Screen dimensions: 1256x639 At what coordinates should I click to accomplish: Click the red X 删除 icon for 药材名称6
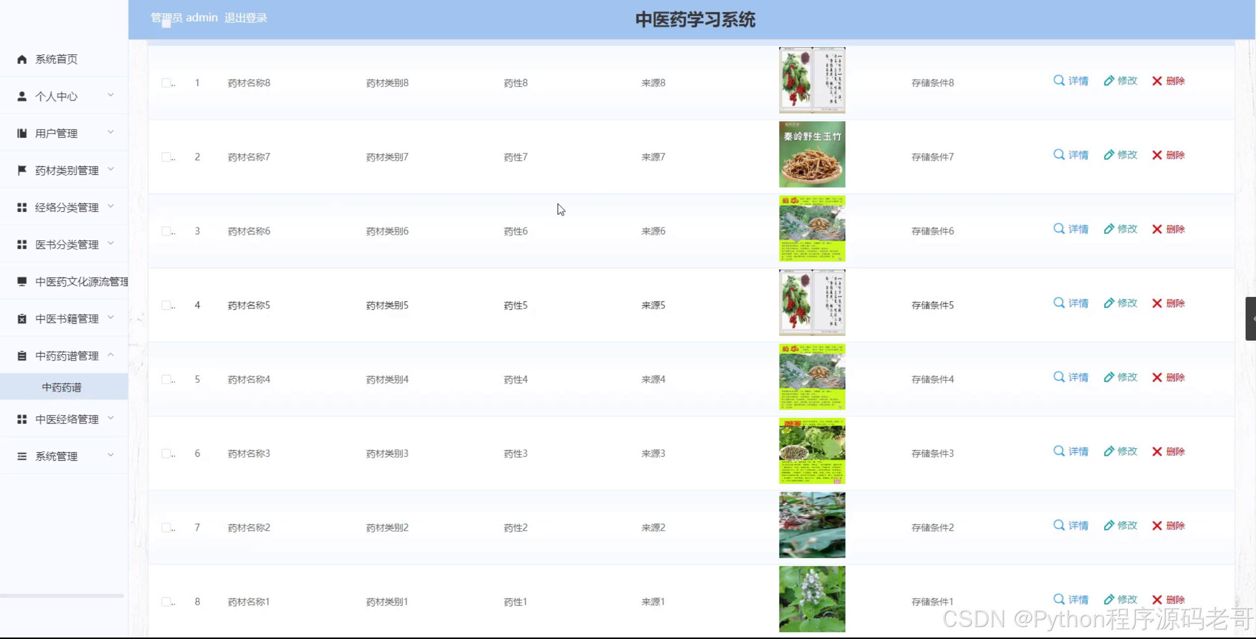click(x=1157, y=229)
